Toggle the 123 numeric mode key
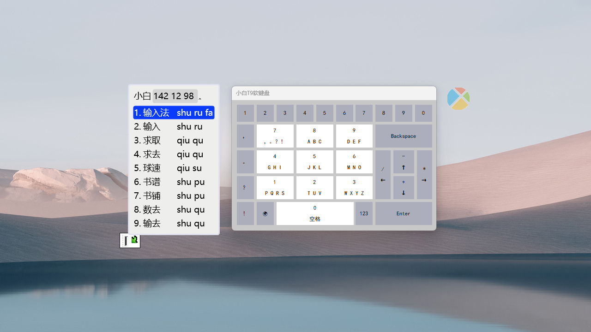591x332 pixels. click(364, 213)
